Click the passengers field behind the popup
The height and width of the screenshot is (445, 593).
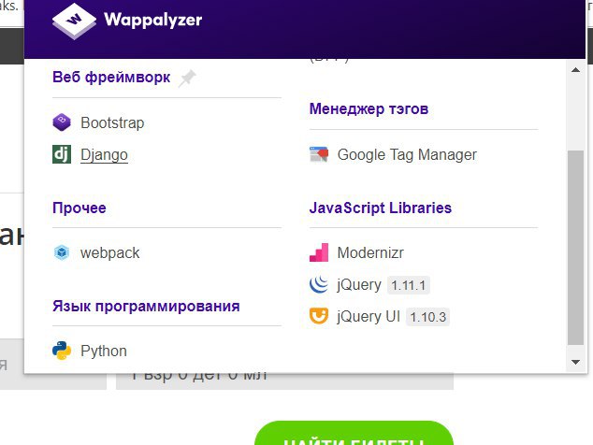(284, 381)
